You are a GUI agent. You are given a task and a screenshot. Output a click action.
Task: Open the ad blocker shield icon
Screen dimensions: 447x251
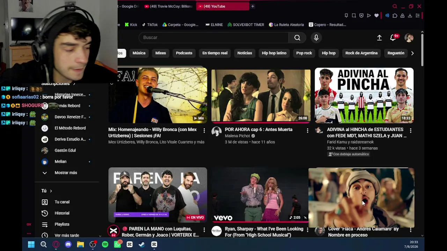[361, 16]
